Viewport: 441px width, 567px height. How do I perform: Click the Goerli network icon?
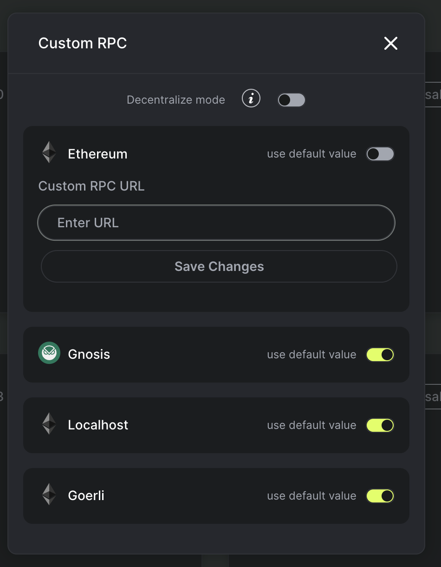tap(48, 494)
